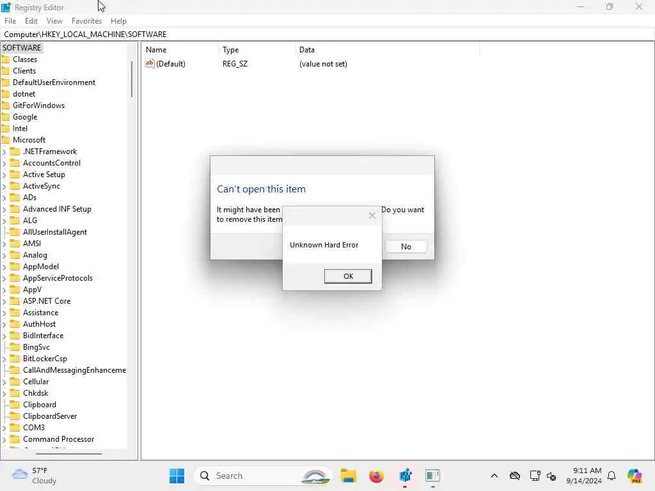The height and width of the screenshot is (491, 655).
Task: Select the dotnet registry key
Action: pyautogui.click(x=24, y=94)
